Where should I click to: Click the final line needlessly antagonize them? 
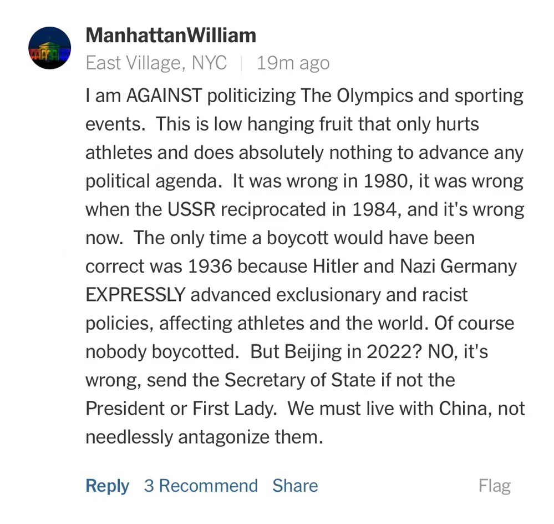[204, 437]
